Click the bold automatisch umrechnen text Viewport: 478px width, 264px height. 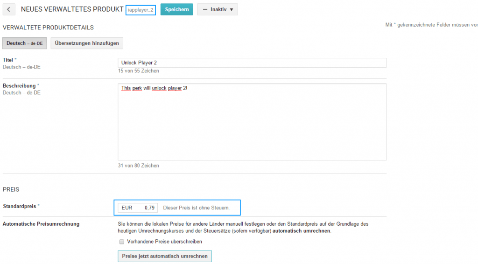pyautogui.click(x=301, y=231)
